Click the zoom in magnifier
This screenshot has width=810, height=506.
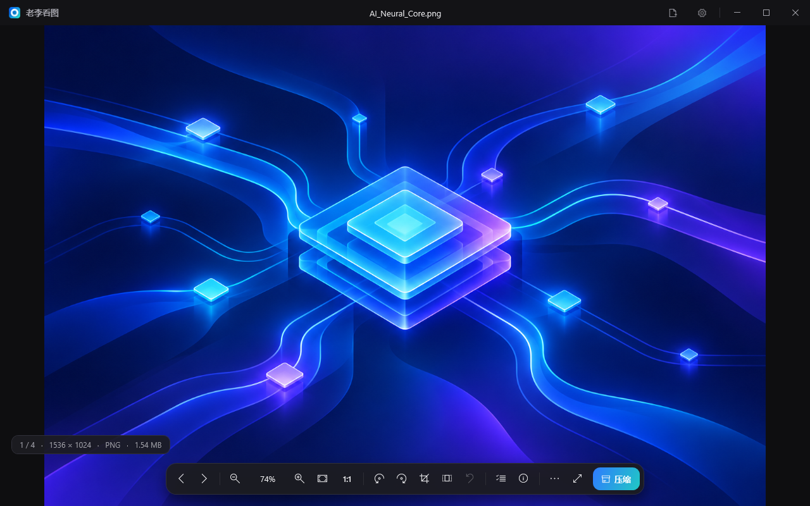(300, 479)
